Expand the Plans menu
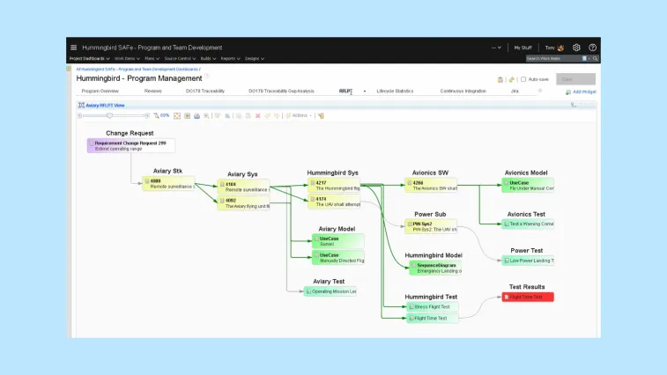Viewport: 667px width, 375px height. point(152,59)
